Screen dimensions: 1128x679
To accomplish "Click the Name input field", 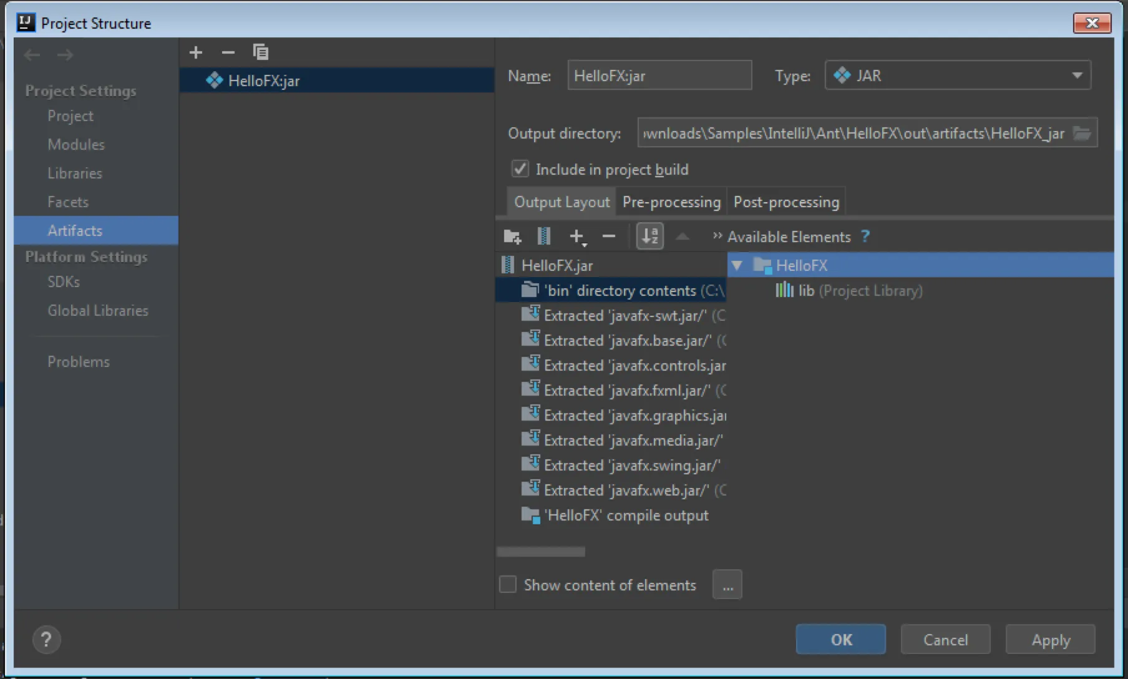I will click(x=659, y=76).
